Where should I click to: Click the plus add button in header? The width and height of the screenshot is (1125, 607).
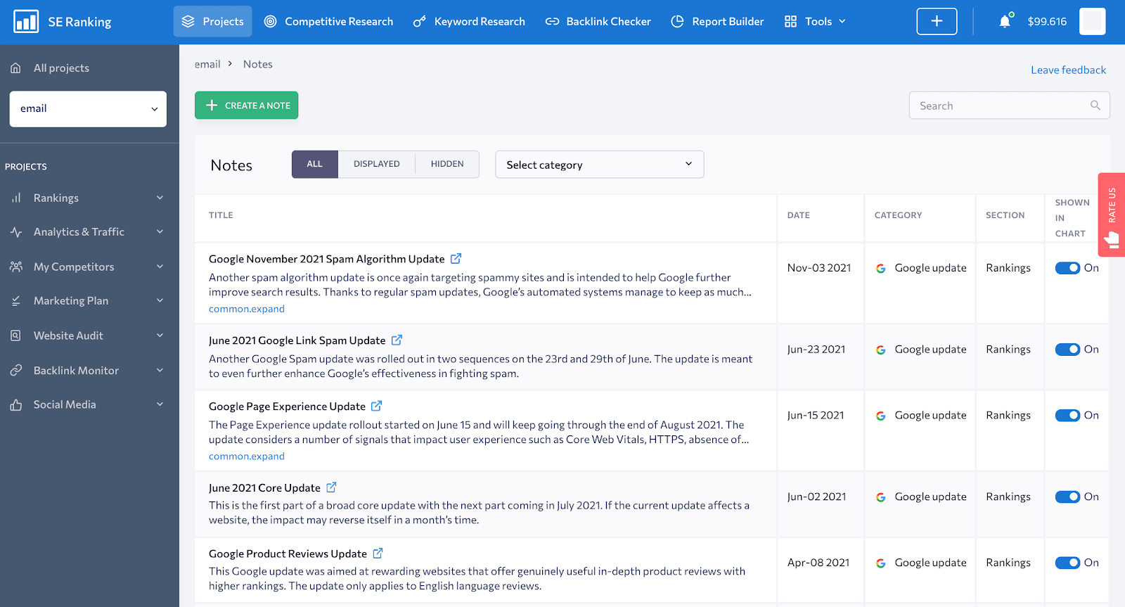[x=937, y=22]
